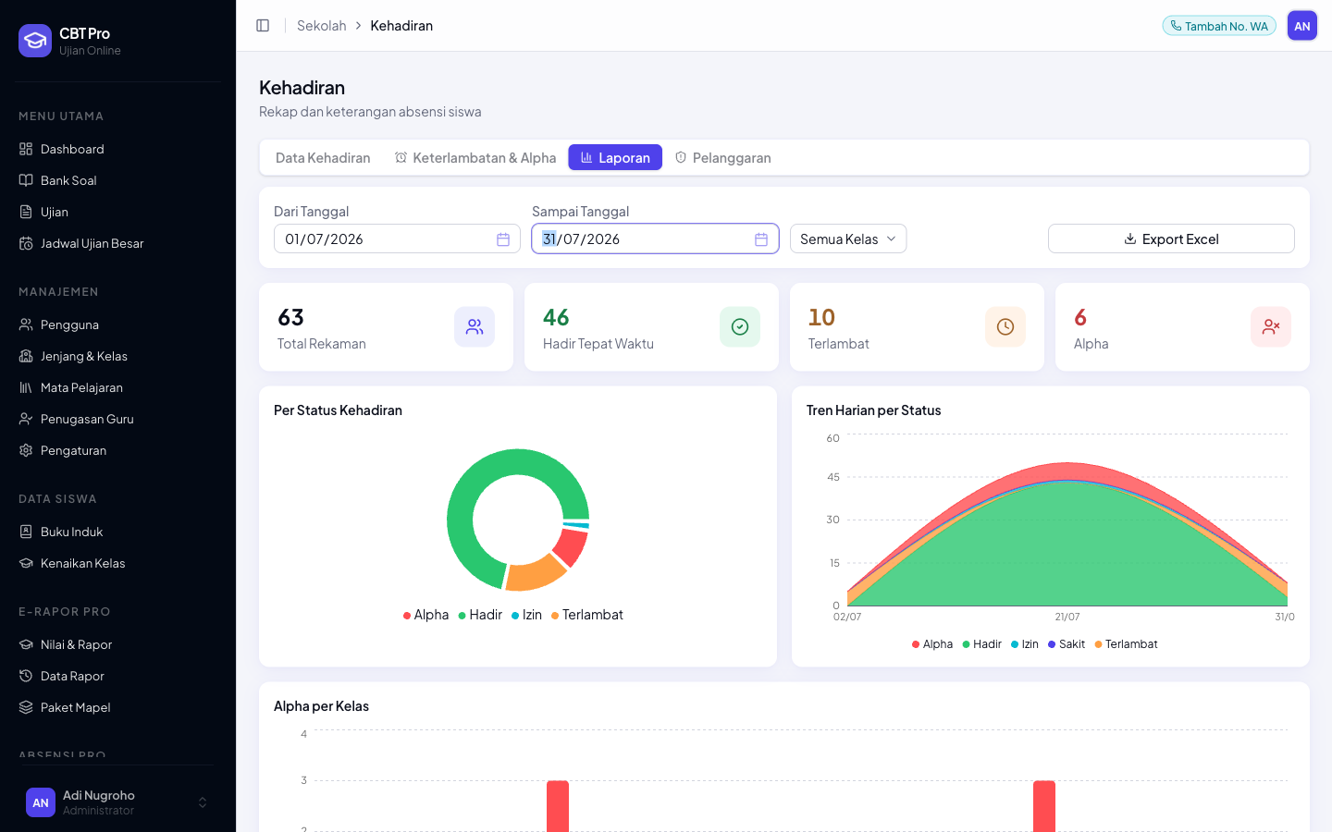Viewport: 1332px width, 832px height.
Task: Switch to the Data Kehadiran tab
Action: coord(323,158)
